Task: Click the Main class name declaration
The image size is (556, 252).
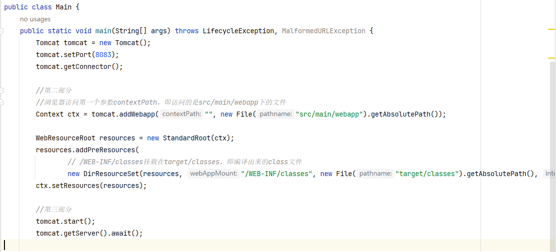Action: pyautogui.click(x=64, y=7)
